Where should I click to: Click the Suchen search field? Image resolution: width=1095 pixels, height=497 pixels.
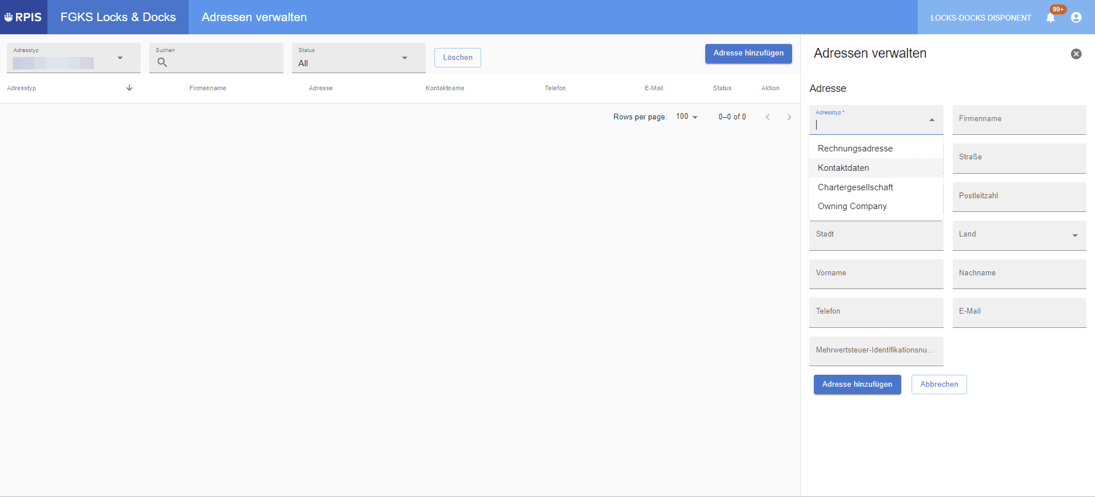pos(216,58)
